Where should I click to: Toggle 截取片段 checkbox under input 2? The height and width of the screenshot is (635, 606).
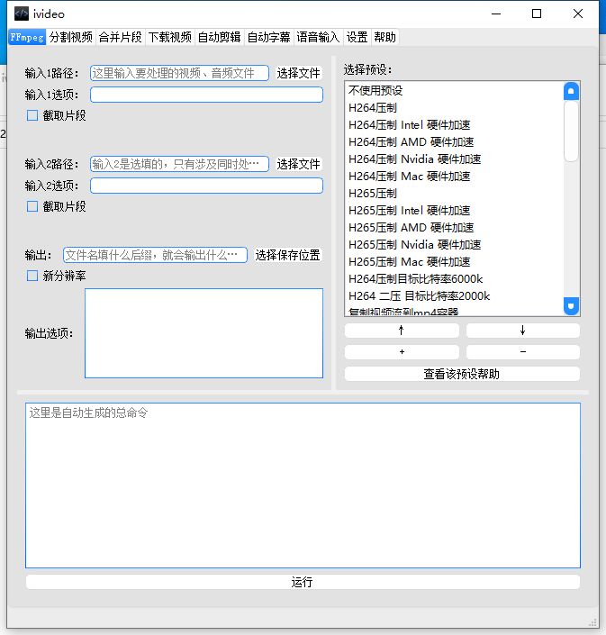[32, 206]
